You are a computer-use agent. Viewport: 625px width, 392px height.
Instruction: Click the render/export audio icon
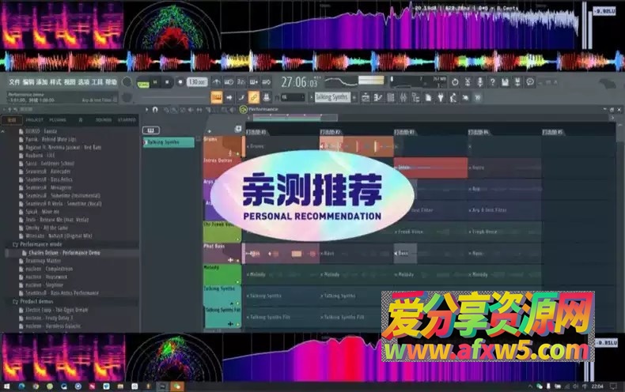pyautogui.click(x=517, y=82)
